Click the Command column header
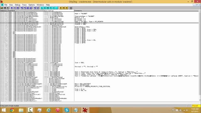Screen dimensions: 201x113 [x=26, y=11]
